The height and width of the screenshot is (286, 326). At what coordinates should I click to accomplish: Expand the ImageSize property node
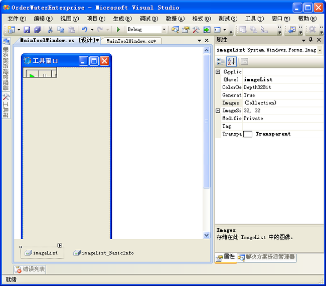218,111
